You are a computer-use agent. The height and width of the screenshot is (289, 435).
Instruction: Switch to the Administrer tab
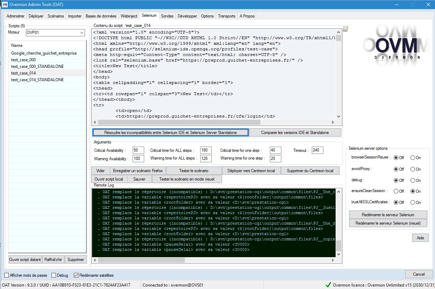(16, 16)
